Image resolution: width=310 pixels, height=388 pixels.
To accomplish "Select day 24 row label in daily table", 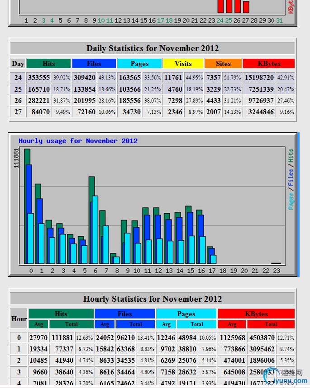I will [18, 78].
